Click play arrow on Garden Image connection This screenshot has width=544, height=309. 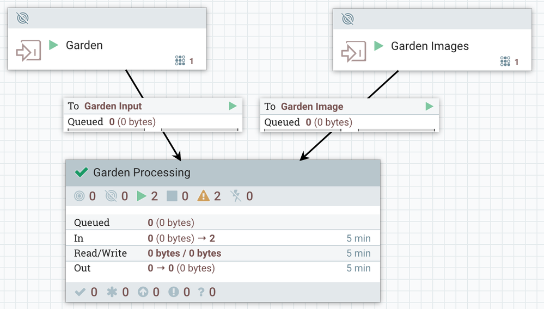pyautogui.click(x=429, y=107)
